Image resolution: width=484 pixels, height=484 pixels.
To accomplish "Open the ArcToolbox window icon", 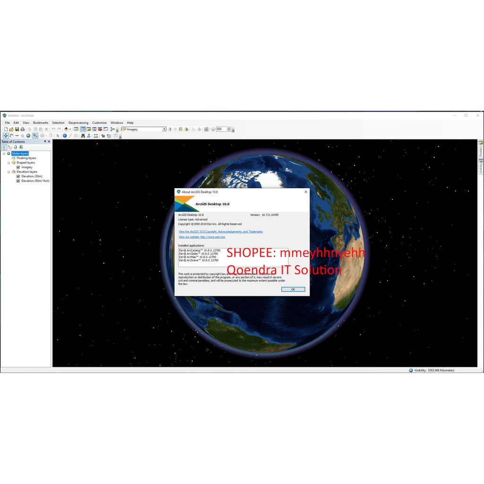I will 100,129.
